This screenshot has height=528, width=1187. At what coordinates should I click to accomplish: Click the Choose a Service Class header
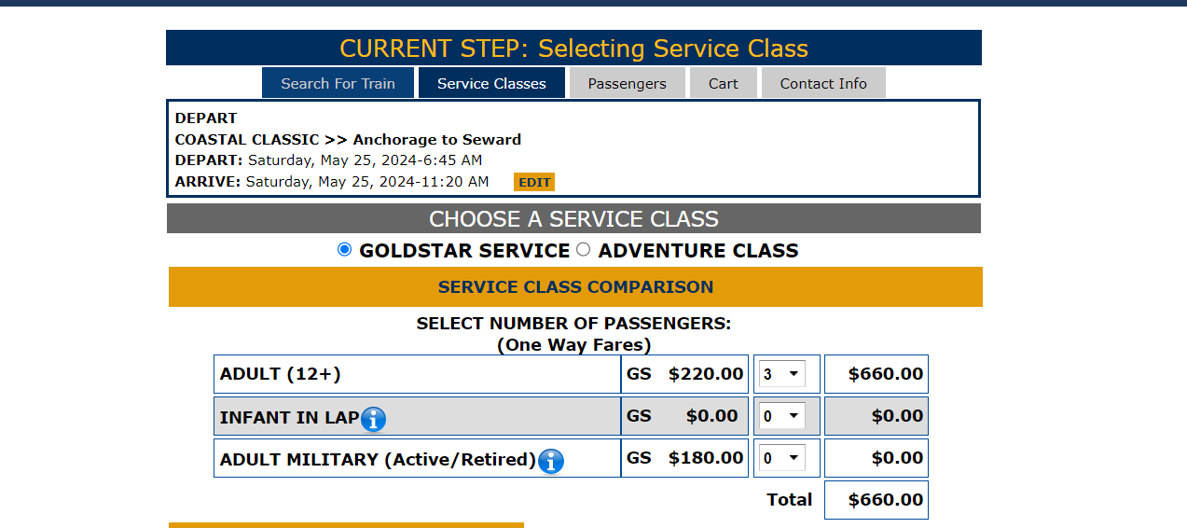click(573, 219)
